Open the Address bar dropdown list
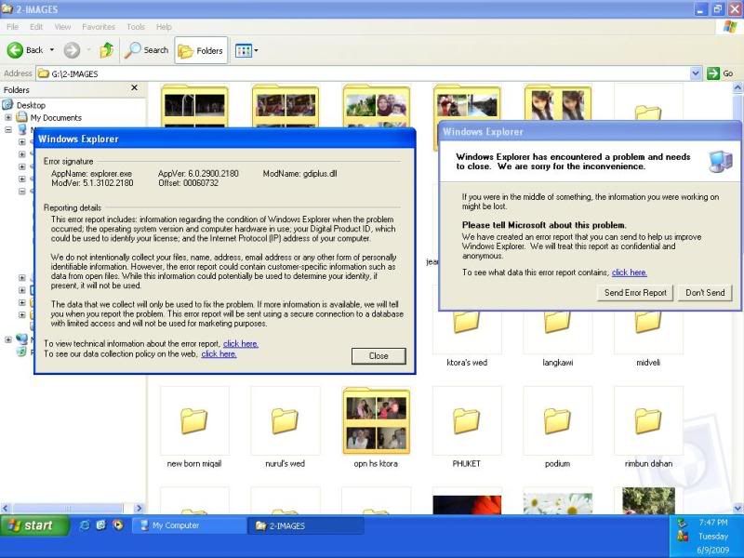Image resolution: width=744 pixels, height=558 pixels. point(695,73)
